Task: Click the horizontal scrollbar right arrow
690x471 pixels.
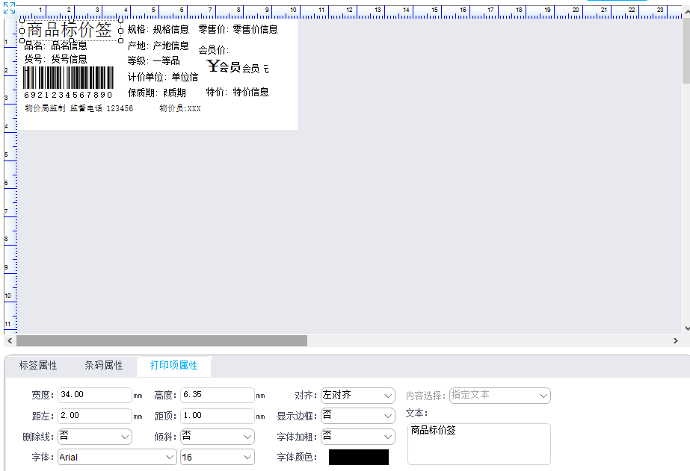Action: (x=676, y=340)
